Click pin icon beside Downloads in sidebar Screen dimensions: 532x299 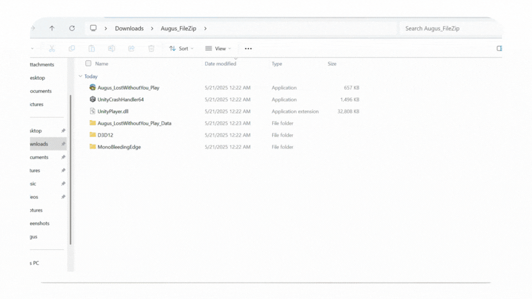63,144
